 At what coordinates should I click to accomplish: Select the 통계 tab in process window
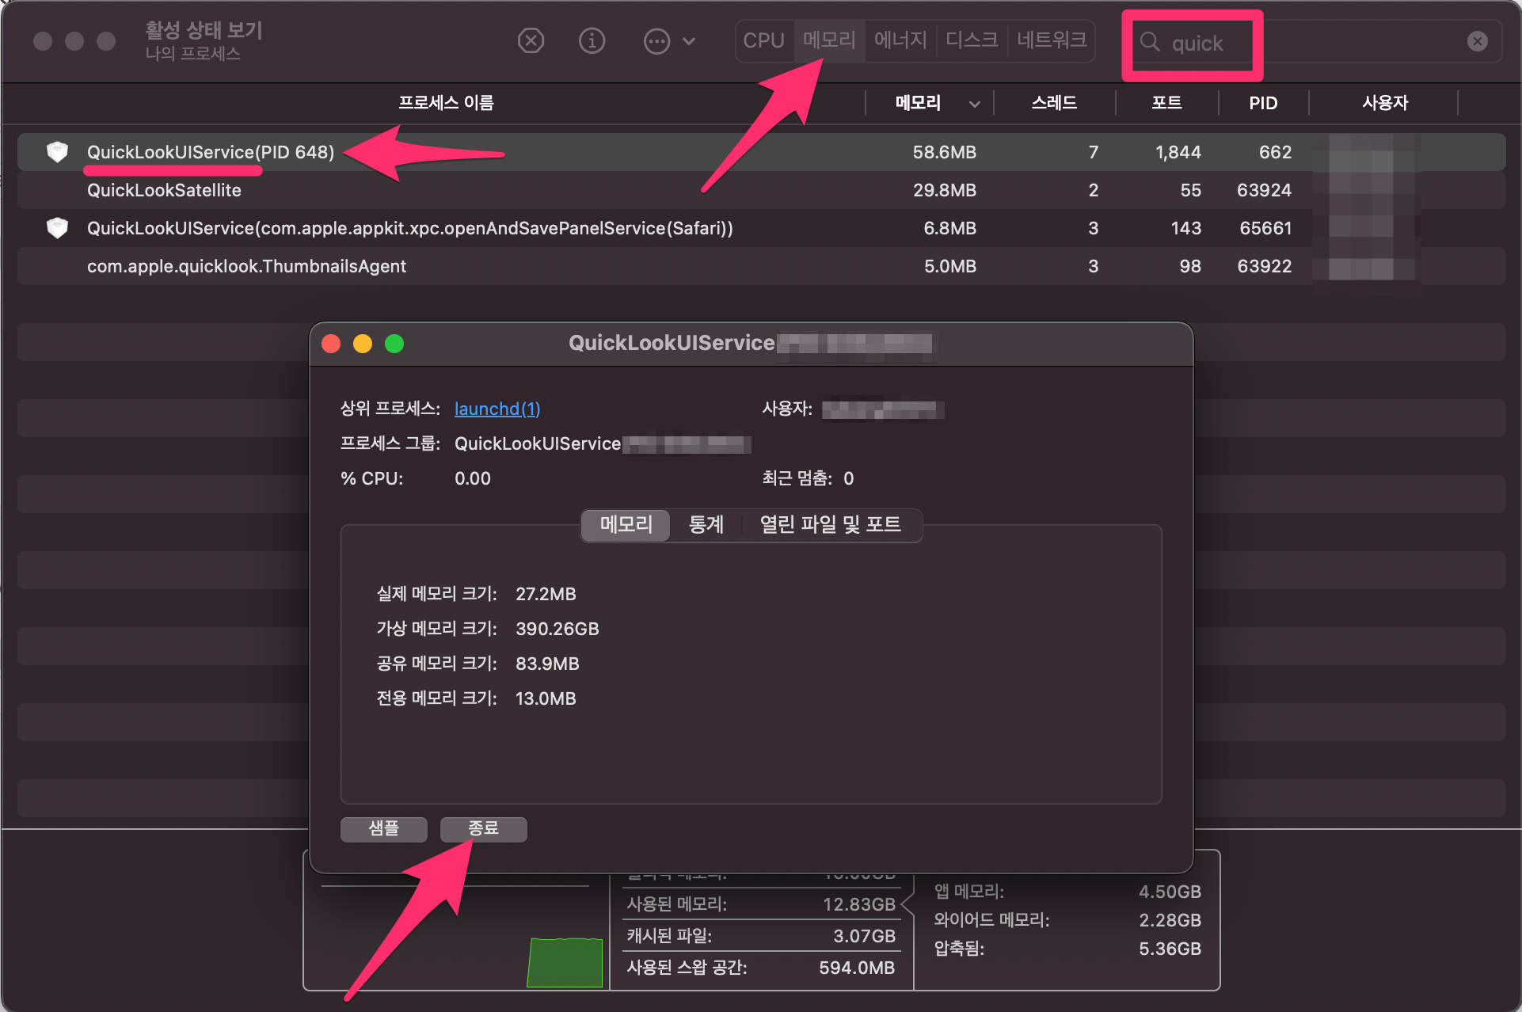[x=706, y=524]
